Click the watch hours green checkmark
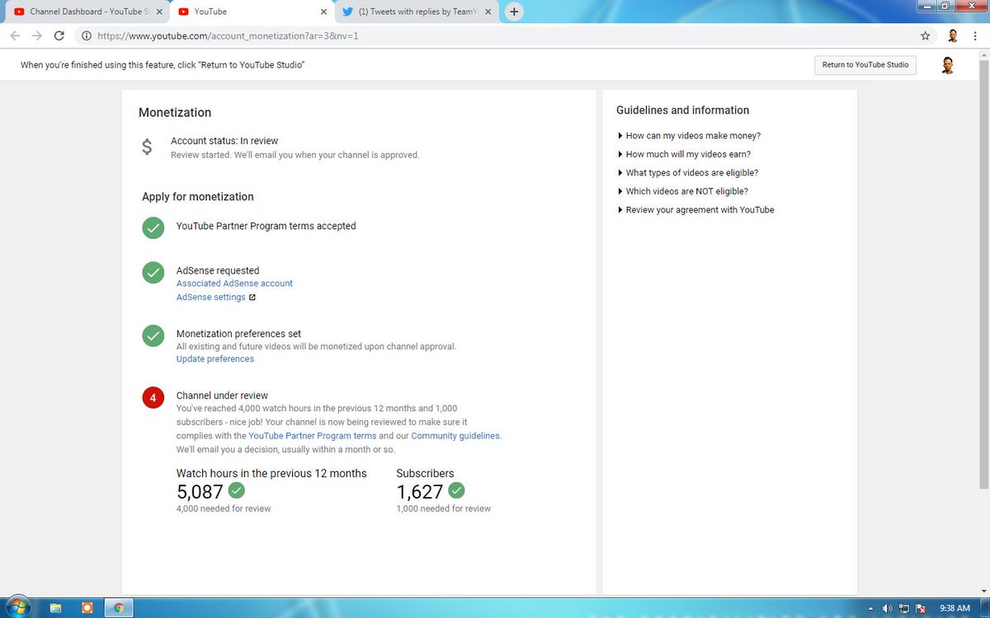Viewport: 990px width, 618px height. click(237, 490)
